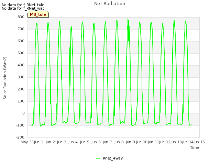Click the Jun 13 x-axis date label

click(x=176, y=142)
